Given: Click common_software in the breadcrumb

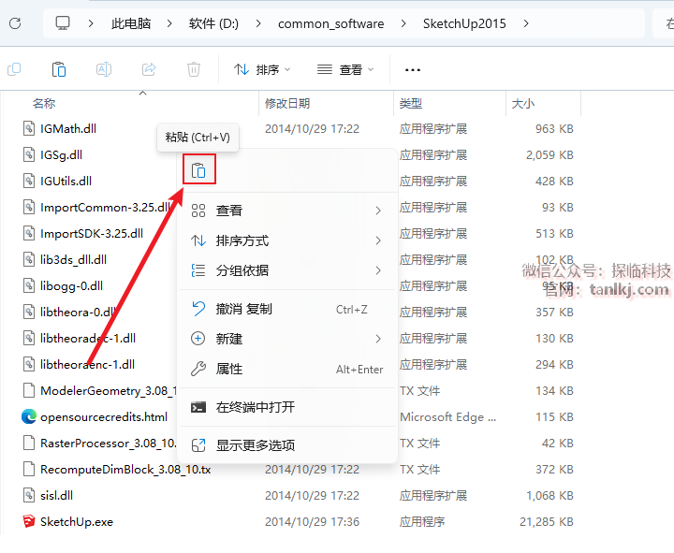Looking at the screenshot, I should click(331, 23).
